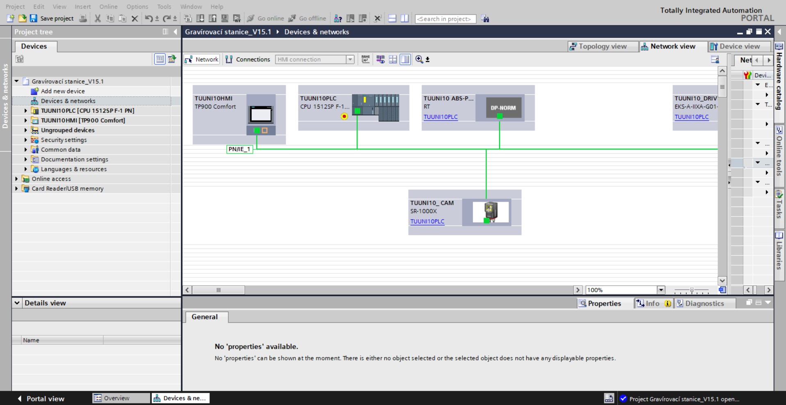Expand the TUUNI10PLC tree node
The image size is (786, 405).
tap(25, 111)
